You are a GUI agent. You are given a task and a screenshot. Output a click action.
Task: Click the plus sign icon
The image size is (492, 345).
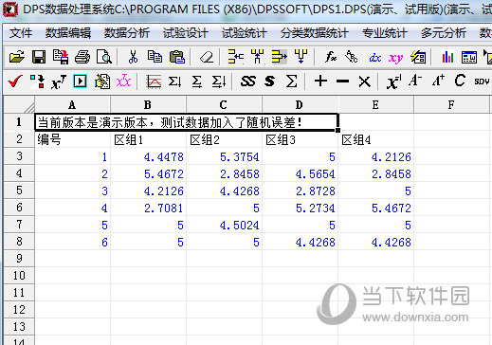click(x=320, y=81)
